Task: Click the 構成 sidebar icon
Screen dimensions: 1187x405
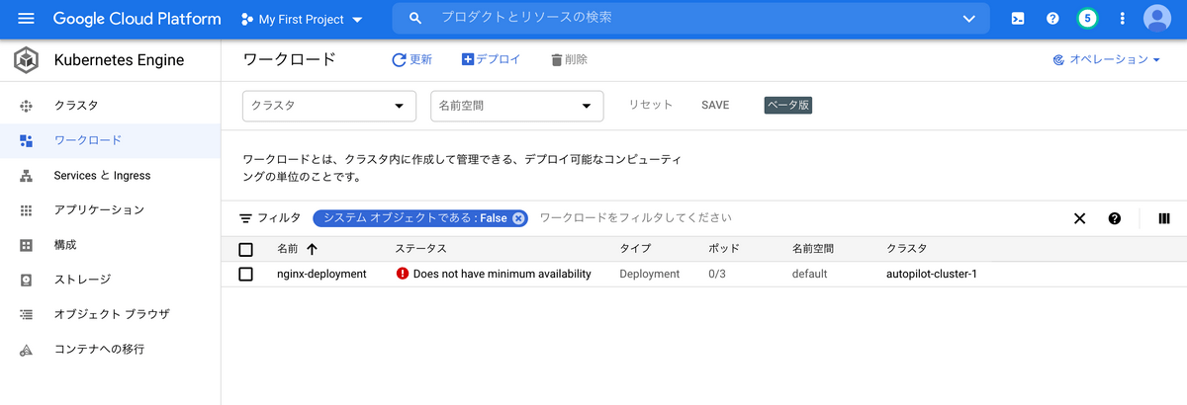Action: click(27, 244)
